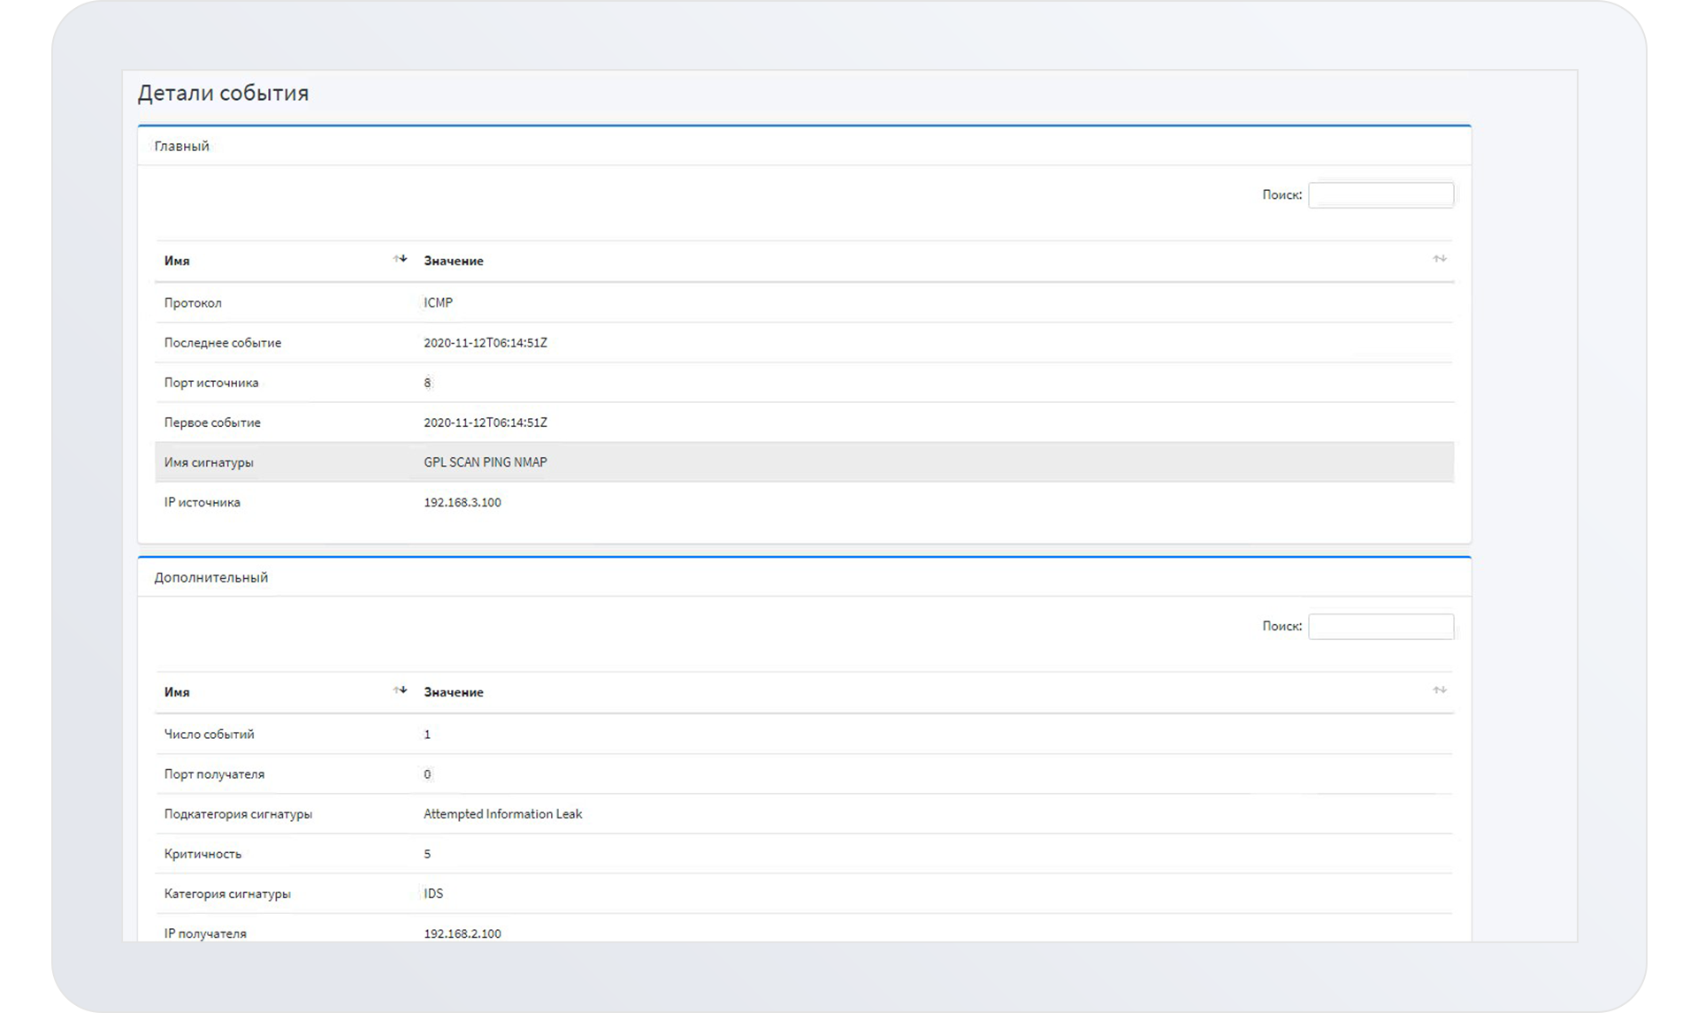Focus the Главный section search field

[x=1380, y=194]
